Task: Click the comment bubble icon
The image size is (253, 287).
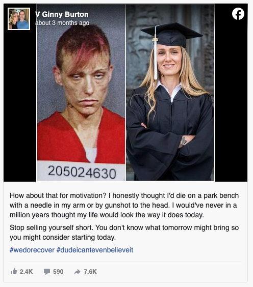Action: pyautogui.click(x=47, y=271)
